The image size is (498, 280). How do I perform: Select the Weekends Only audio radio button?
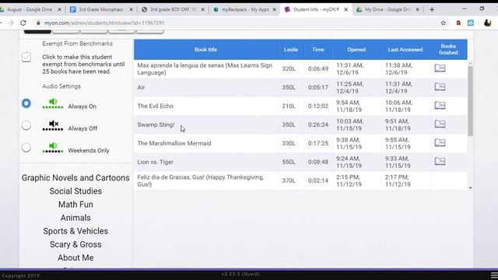point(26,148)
